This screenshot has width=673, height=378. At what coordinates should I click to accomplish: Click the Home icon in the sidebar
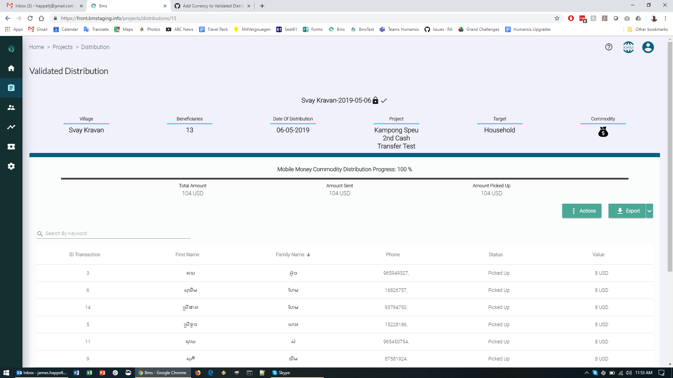tap(11, 68)
